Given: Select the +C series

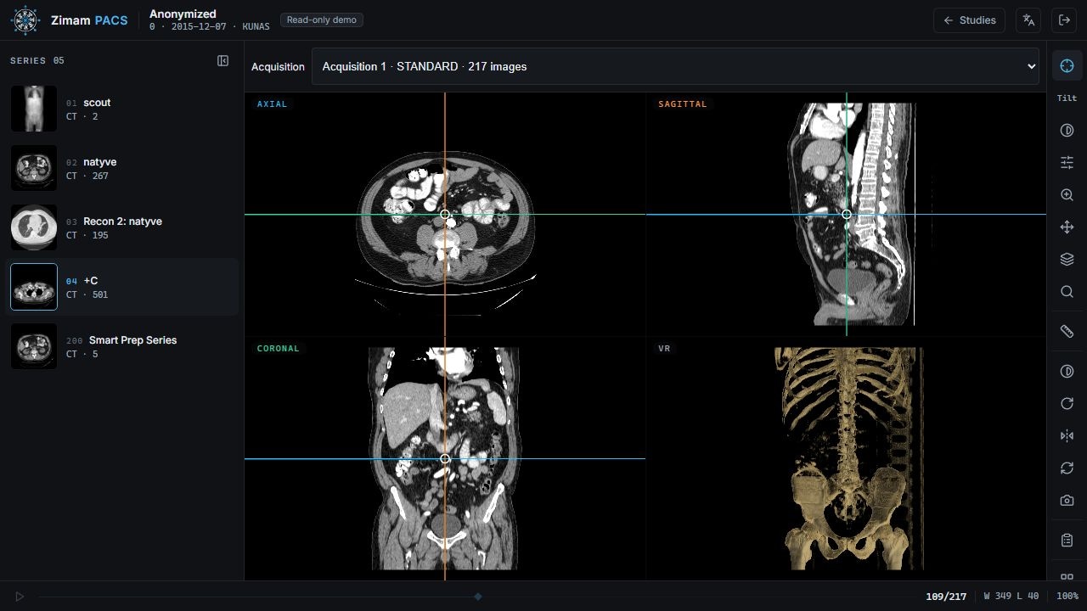Looking at the screenshot, I should (122, 287).
